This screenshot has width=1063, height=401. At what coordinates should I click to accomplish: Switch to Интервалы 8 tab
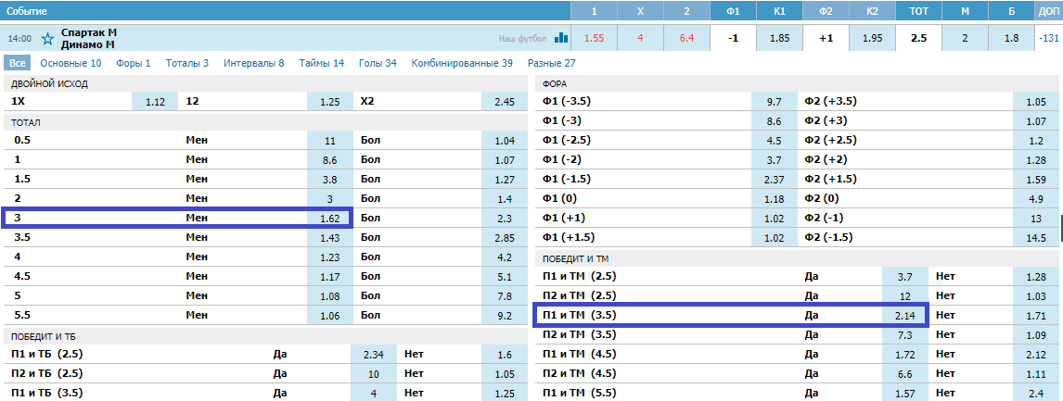[254, 63]
